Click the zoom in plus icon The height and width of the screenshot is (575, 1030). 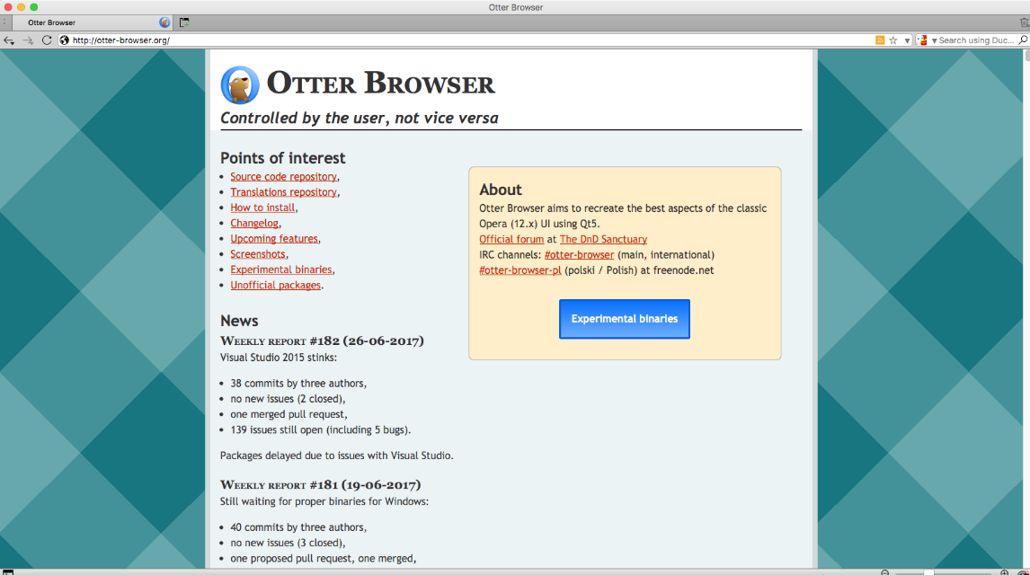(x=1004, y=572)
